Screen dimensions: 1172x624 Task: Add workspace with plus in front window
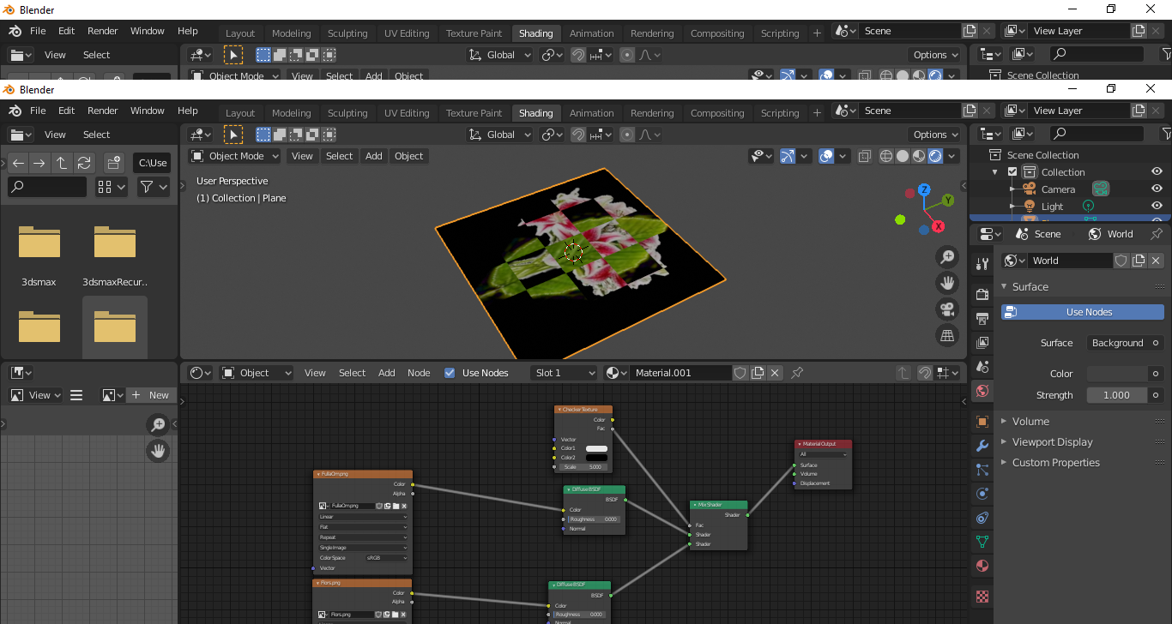tap(817, 112)
